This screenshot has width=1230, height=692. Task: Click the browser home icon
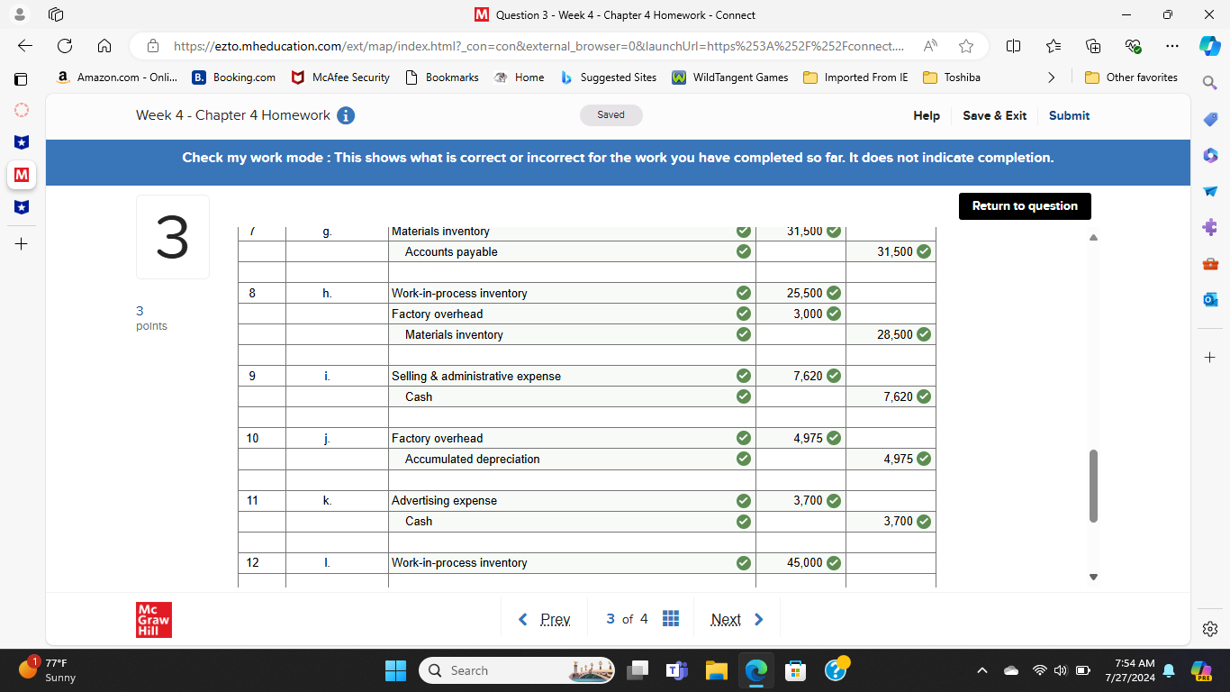click(x=104, y=46)
